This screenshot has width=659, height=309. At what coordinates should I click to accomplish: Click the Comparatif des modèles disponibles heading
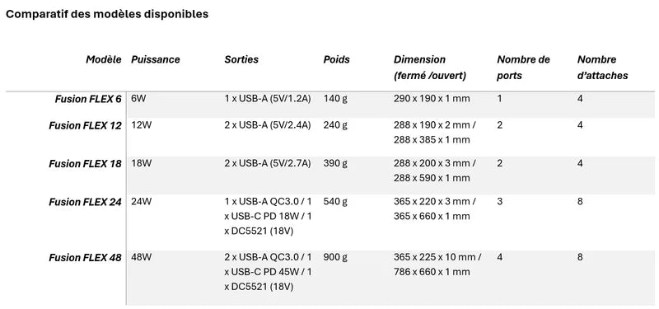107,14
